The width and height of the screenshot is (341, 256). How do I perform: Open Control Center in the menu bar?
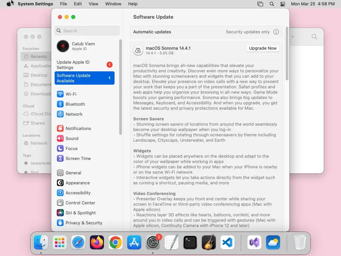pos(282,4)
